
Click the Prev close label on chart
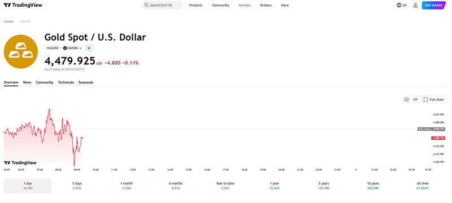click(x=424, y=129)
